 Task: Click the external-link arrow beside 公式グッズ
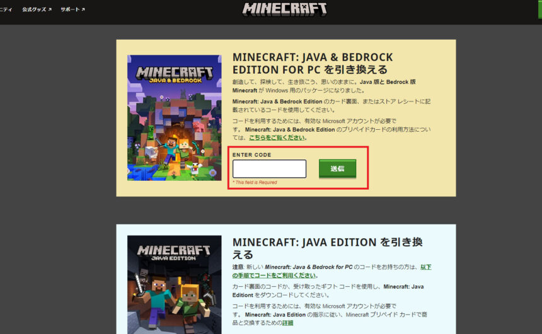(50, 9)
